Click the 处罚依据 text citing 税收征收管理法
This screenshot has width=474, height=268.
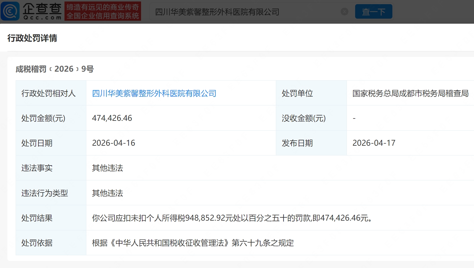(x=193, y=243)
